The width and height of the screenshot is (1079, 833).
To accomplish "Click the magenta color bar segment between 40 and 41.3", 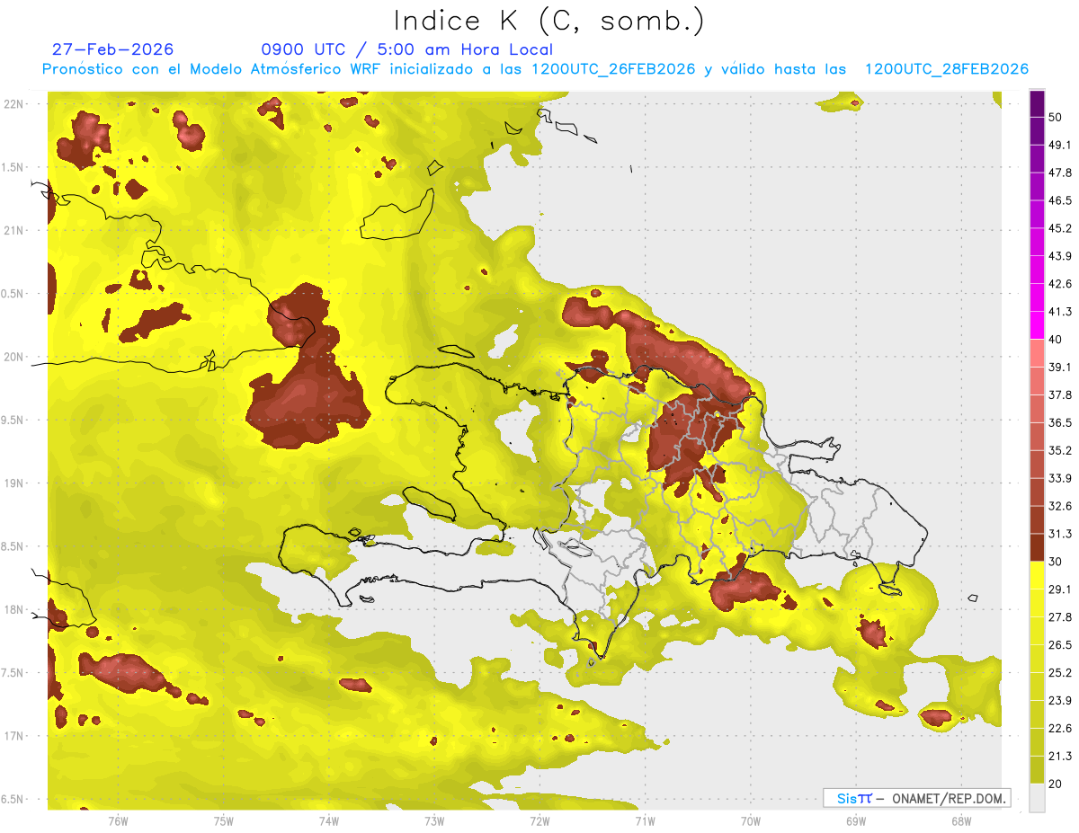I will (x=1038, y=325).
